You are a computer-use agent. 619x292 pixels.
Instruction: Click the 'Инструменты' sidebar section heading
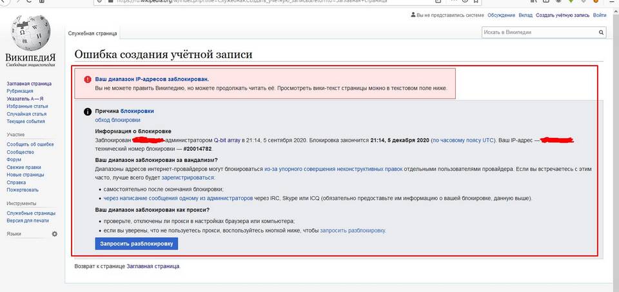click(22, 204)
